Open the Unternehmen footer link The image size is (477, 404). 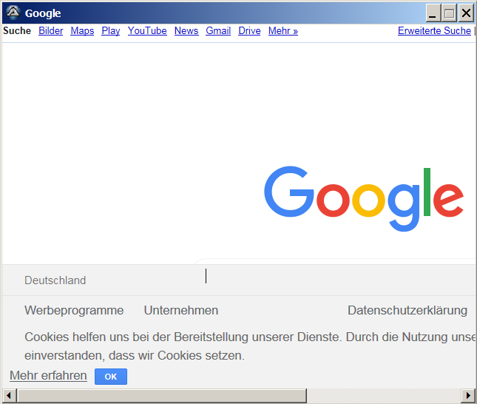click(181, 311)
